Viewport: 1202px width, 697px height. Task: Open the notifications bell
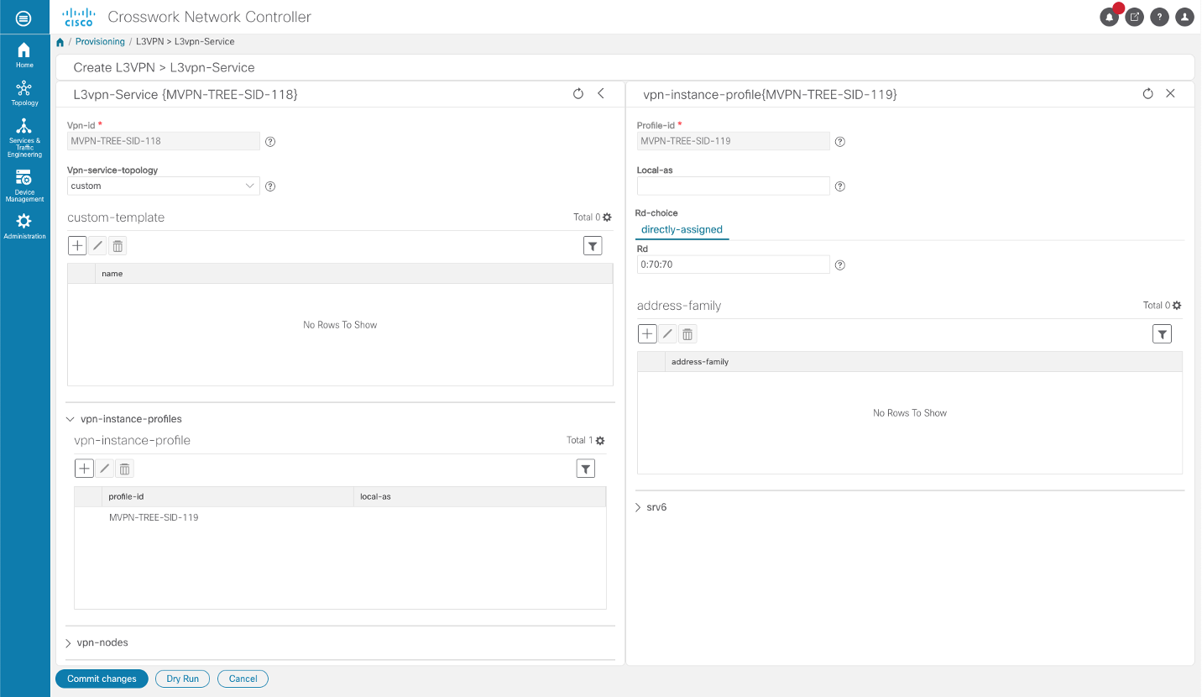(x=1109, y=17)
